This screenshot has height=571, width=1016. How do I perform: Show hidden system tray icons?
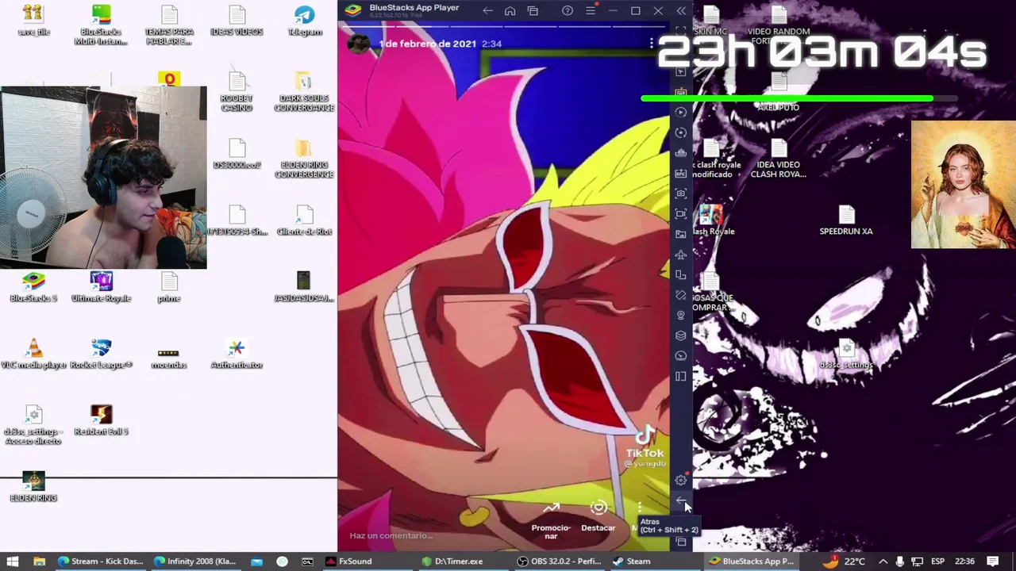[x=883, y=561]
